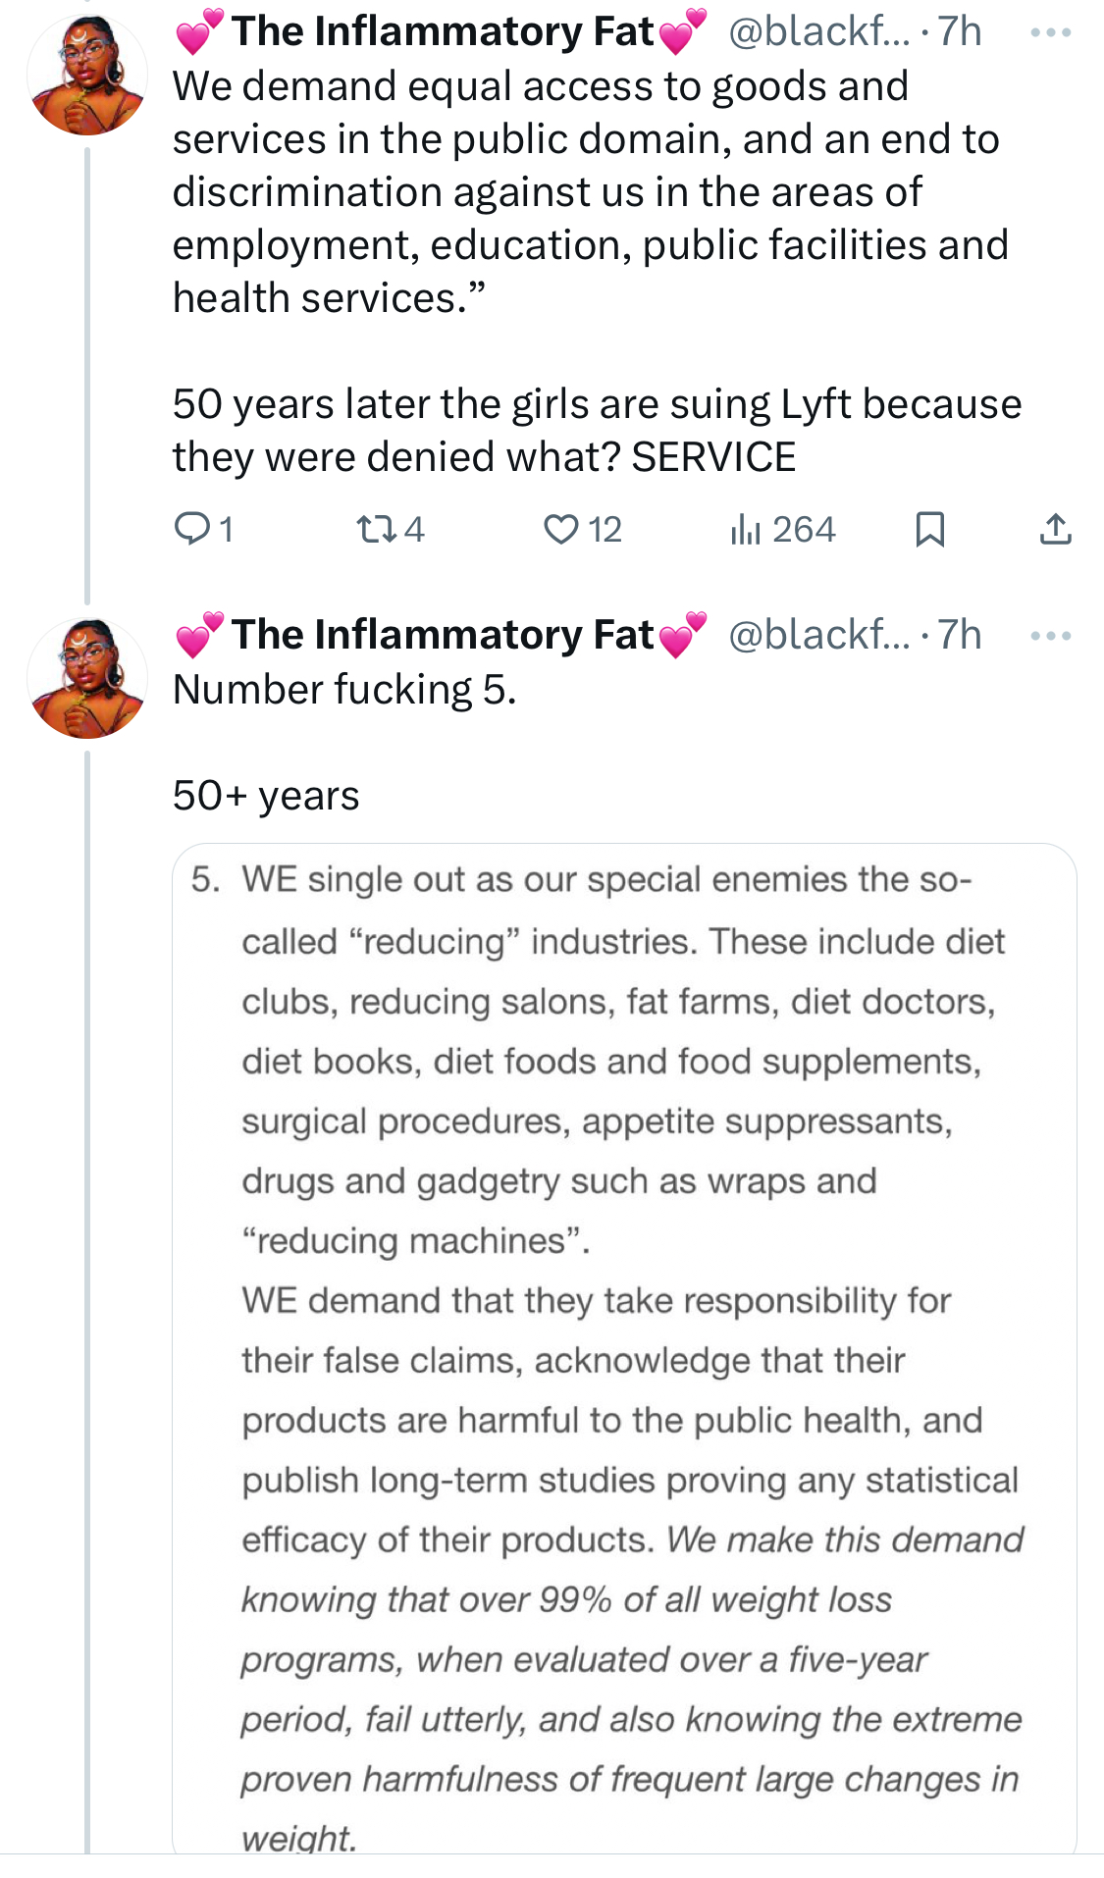Reply to the Lyft service tweet
The height and width of the screenshot is (1878, 1104).
[x=191, y=530]
